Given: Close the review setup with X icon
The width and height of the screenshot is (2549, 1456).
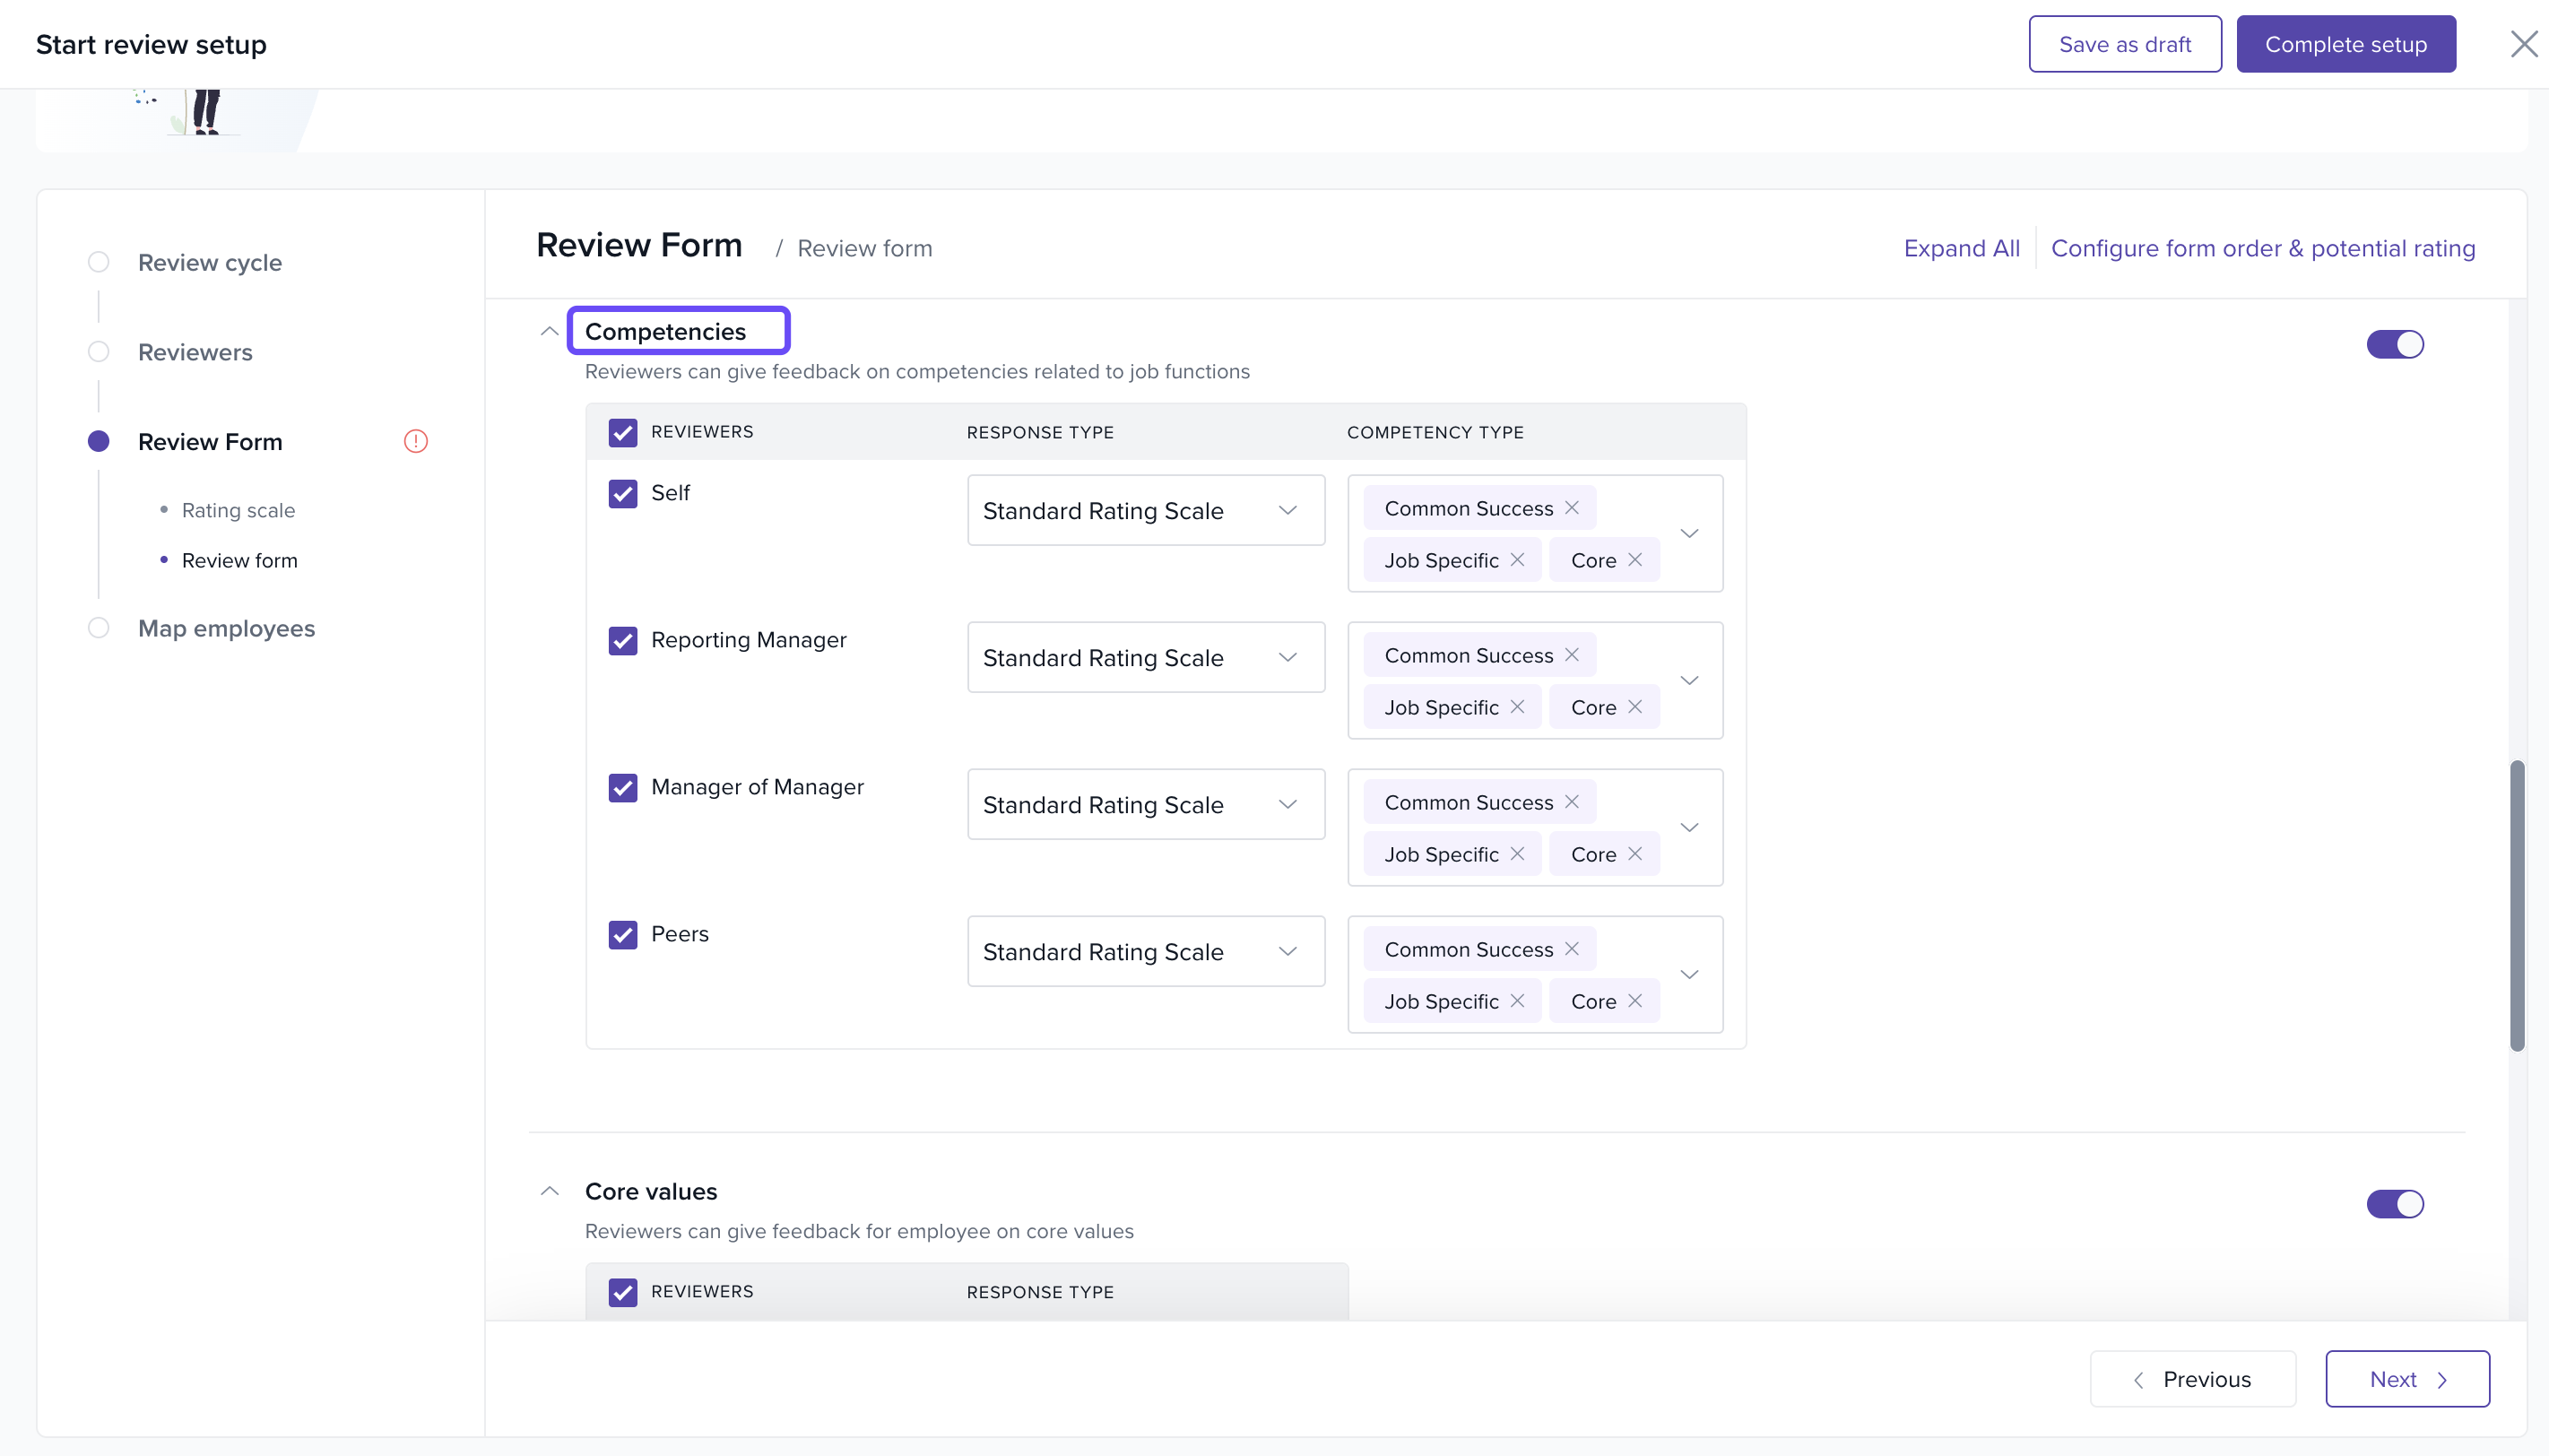Looking at the screenshot, I should [x=2523, y=44].
